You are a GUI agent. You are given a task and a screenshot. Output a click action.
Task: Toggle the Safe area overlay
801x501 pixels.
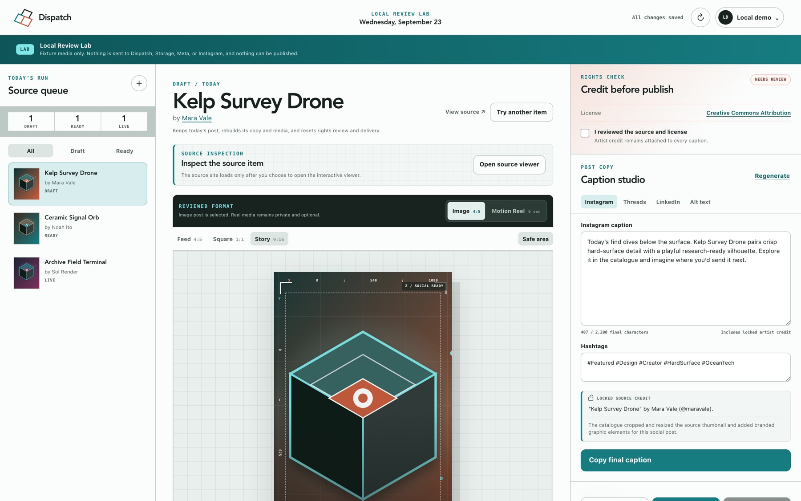535,239
